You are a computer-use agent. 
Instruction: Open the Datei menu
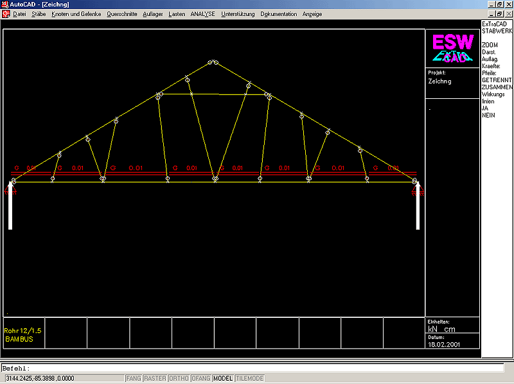click(x=19, y=14)
